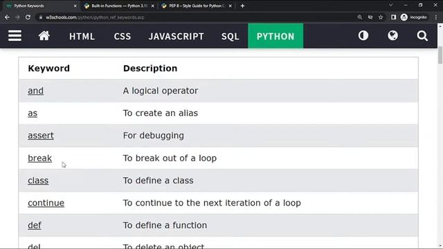Screen dimensions: 443x249
Task: Click the address bar URL field
Action: click(x=195, y=17)
